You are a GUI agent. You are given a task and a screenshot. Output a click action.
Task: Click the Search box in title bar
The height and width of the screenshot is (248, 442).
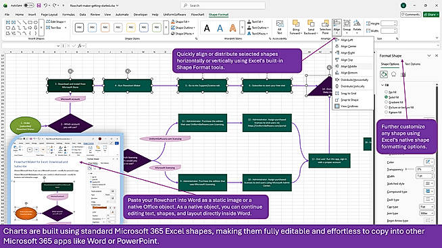coord(223,5)
